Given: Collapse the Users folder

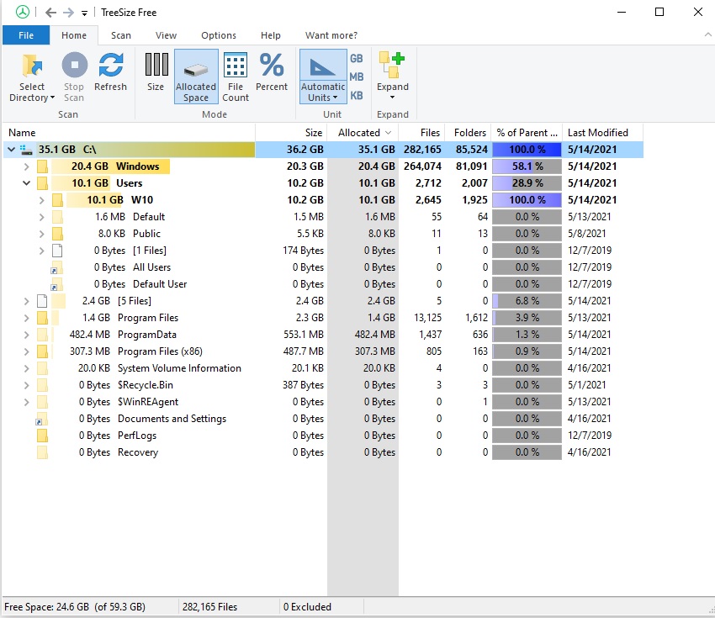Looking at the screenshot, I should tap(26, 183).
